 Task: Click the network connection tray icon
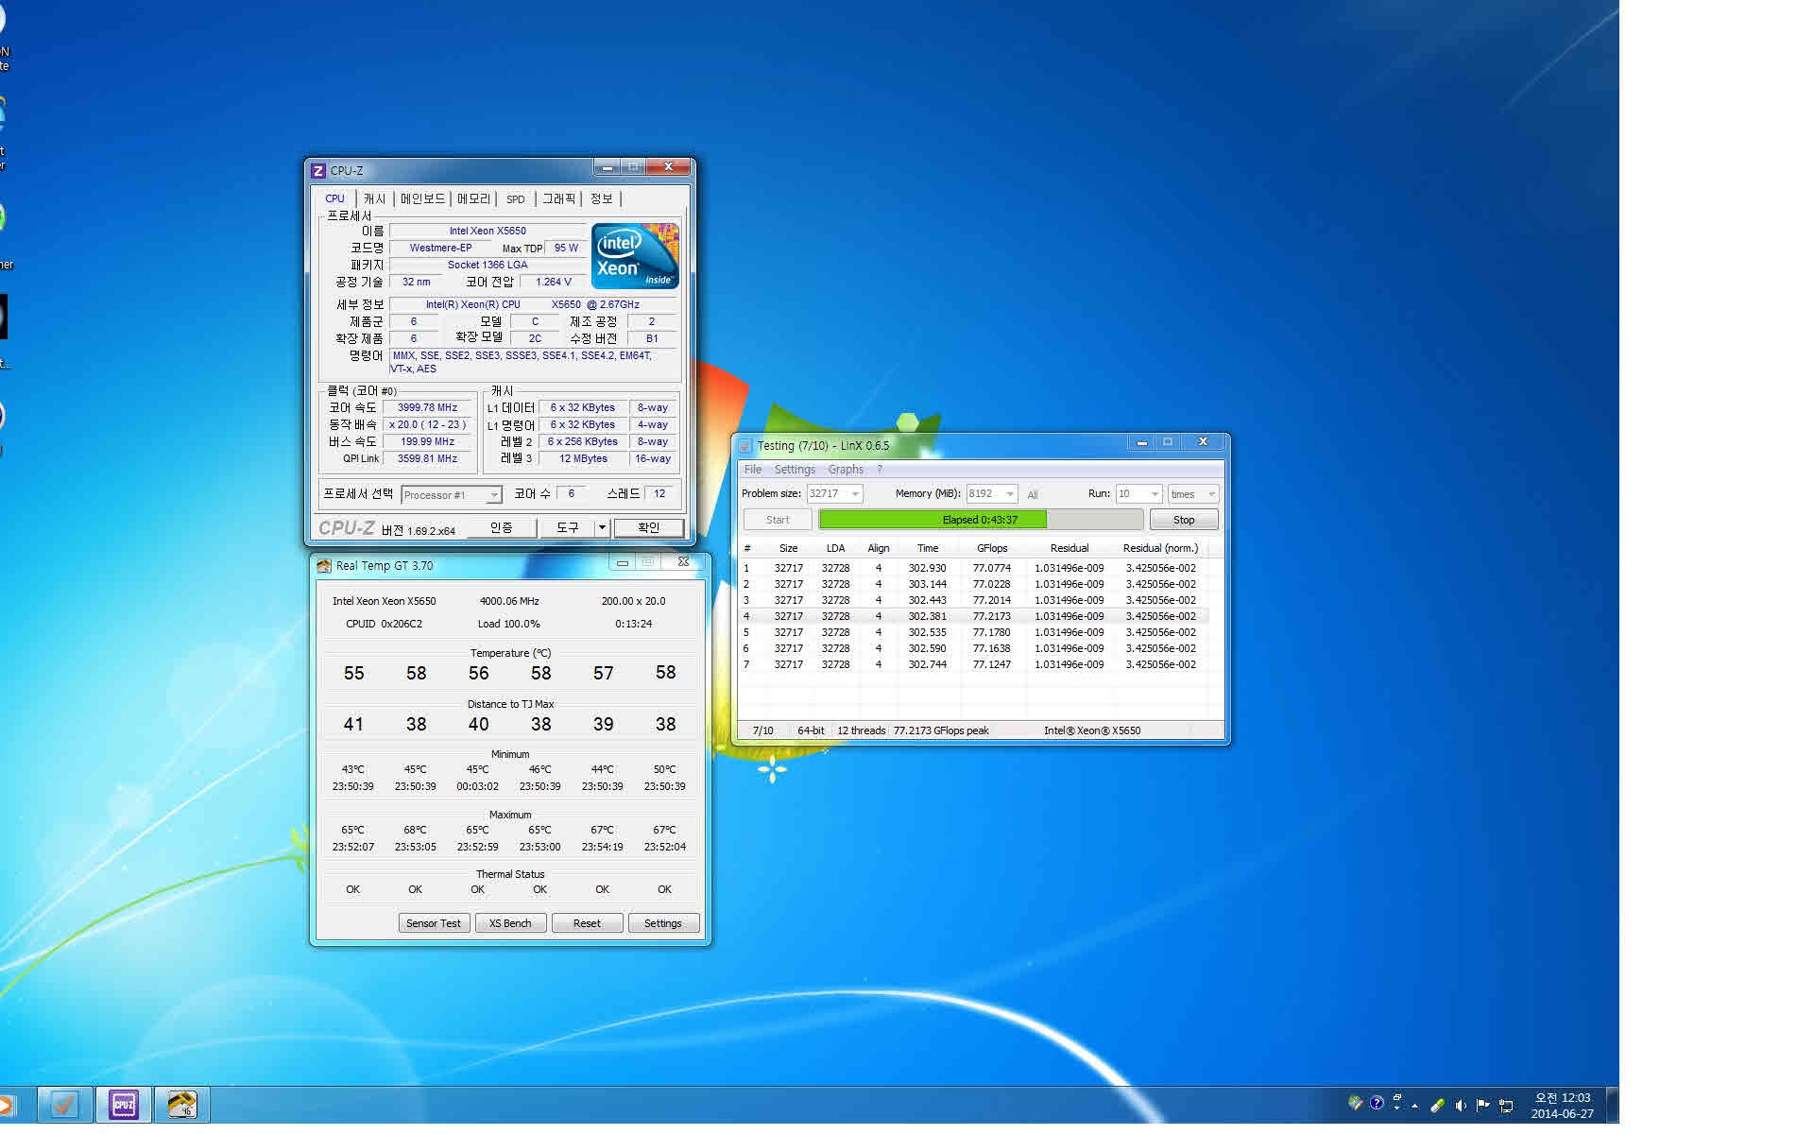1506,1105
